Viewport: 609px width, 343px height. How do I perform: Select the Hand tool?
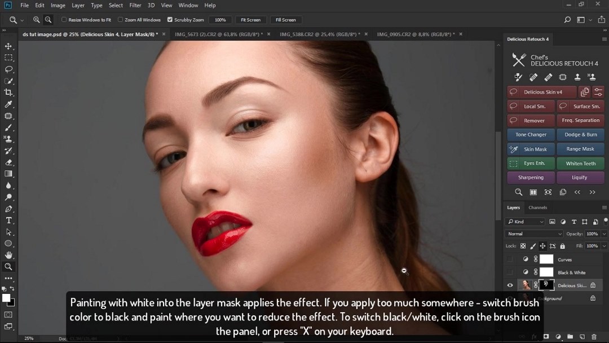click(x=8, y=255)
